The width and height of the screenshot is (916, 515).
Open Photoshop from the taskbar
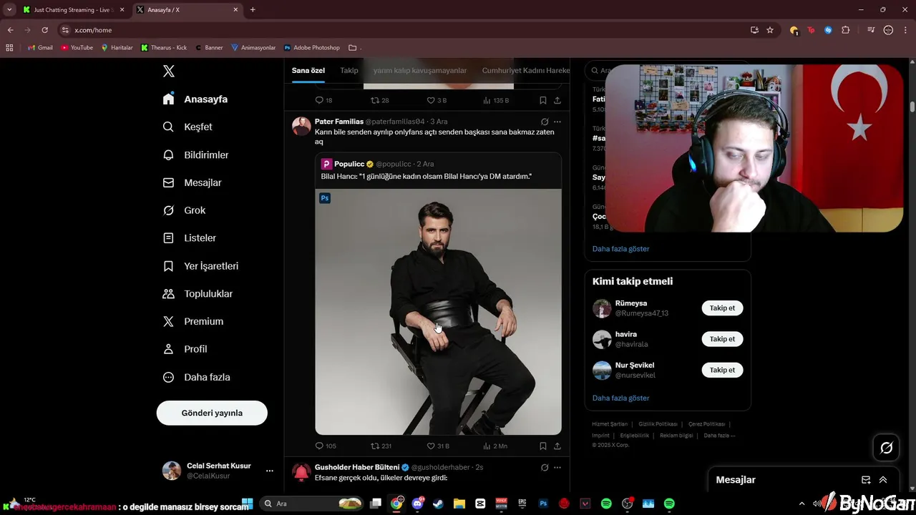[543, 504]
